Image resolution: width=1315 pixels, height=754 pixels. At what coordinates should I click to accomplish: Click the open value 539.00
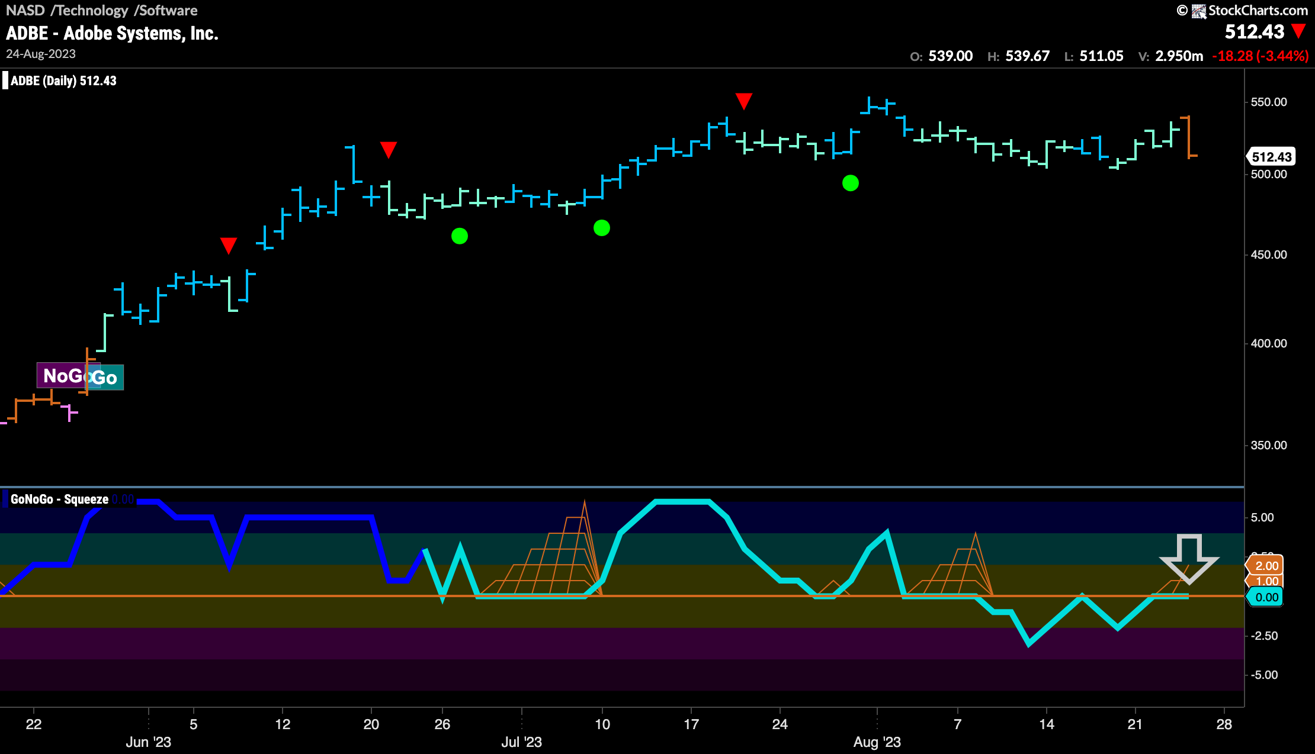(x=950, y=56)
